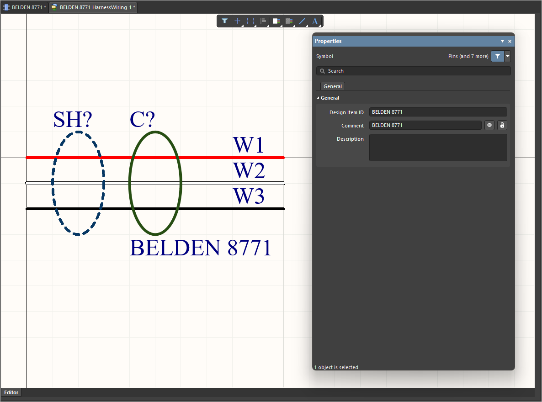542x402 pixels.
Task: Toggle the Comment lock icon
Action: coord(502,125)
